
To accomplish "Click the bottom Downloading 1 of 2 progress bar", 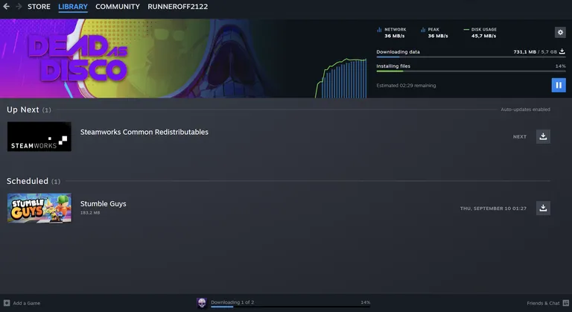I will point(290,307).
